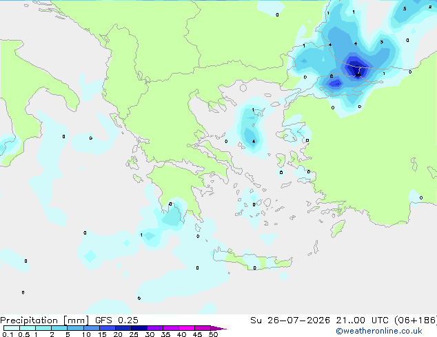Click the '3' value in the northeast rain area
This screenshot has height=337, width=437.
pyautogui.click(x=382, y=42)
